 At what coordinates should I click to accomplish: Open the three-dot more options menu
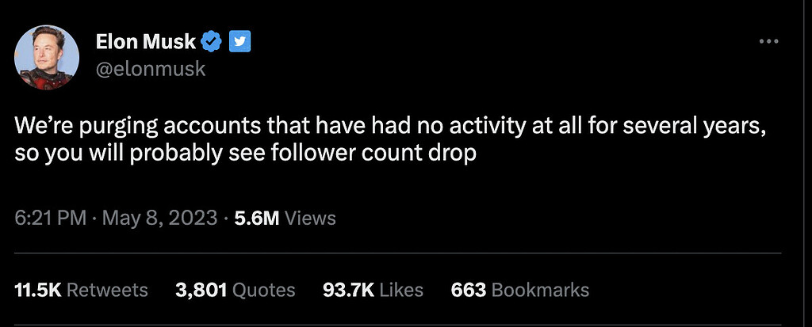[768, 41]
